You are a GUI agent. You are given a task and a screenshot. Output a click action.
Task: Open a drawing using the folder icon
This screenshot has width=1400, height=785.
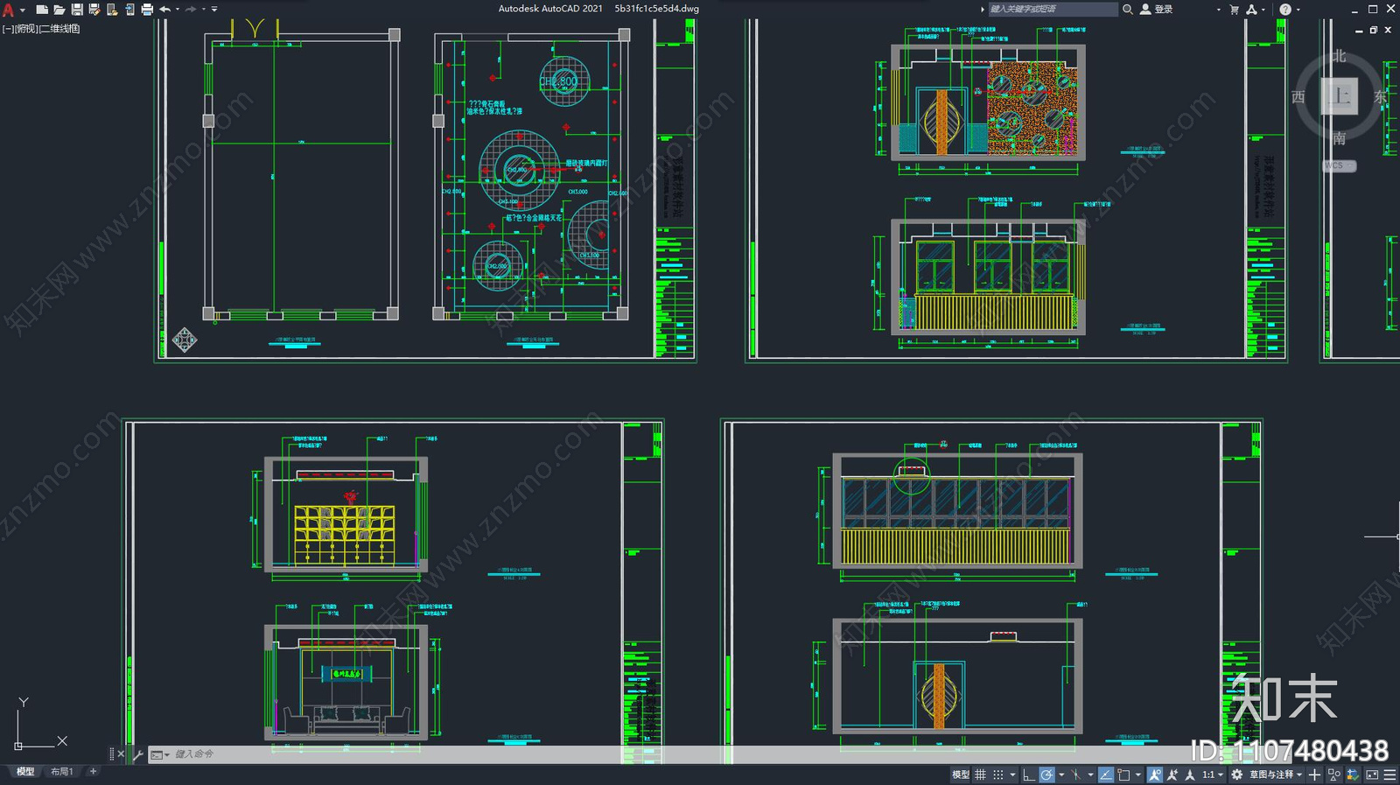[x=59, y=10]
